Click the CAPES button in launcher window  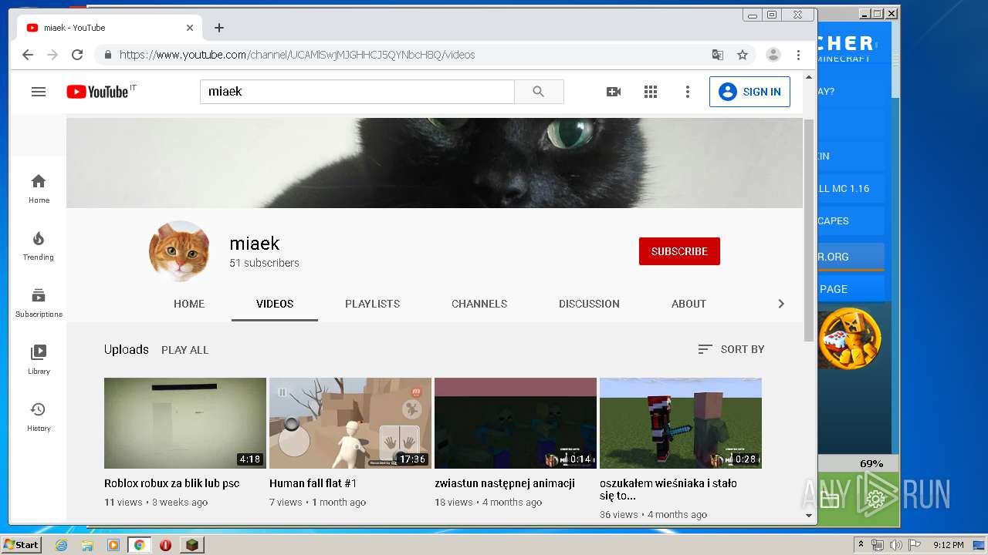coord(851,220)
